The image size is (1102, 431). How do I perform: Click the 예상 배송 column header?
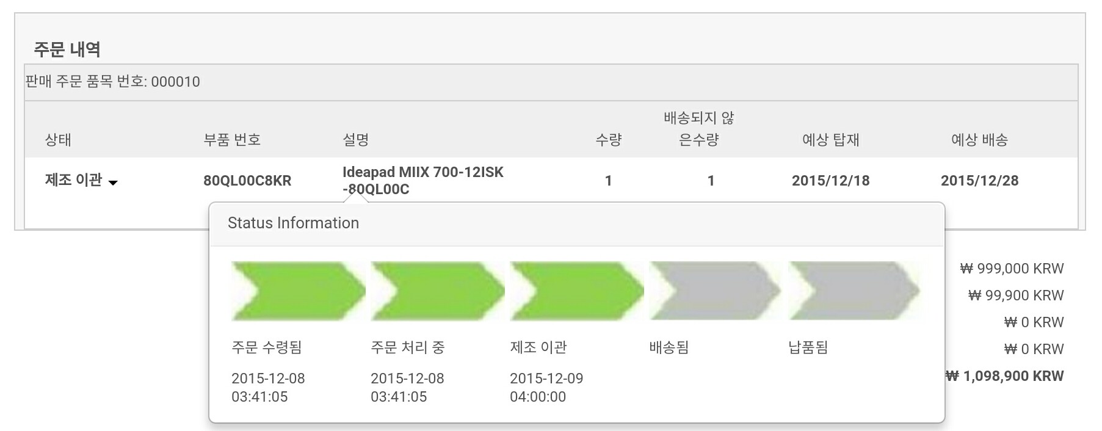point(979,140)
